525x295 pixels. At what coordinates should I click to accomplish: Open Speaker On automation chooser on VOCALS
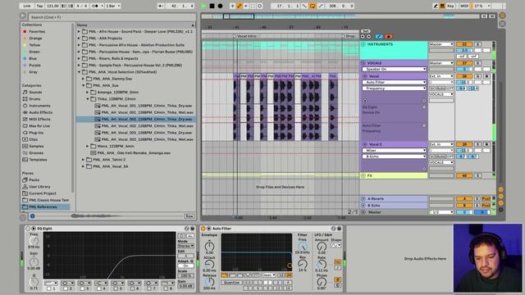394,69
